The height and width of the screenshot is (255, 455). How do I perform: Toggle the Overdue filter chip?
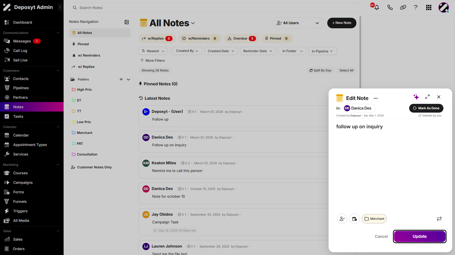(x=242, y=39)
